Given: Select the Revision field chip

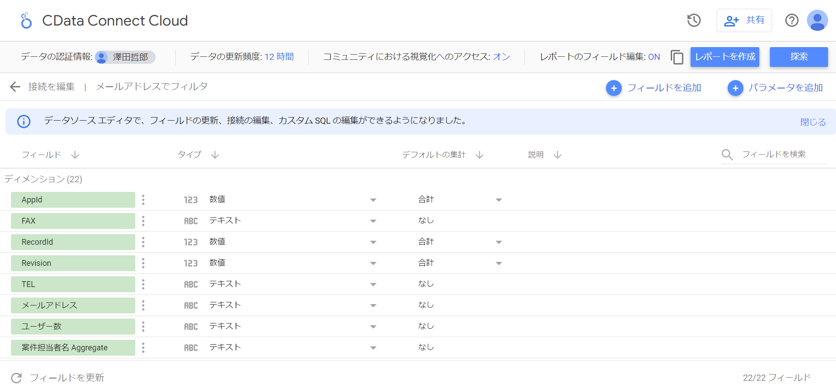Looking at the screenshot, I should coord(73,263).
